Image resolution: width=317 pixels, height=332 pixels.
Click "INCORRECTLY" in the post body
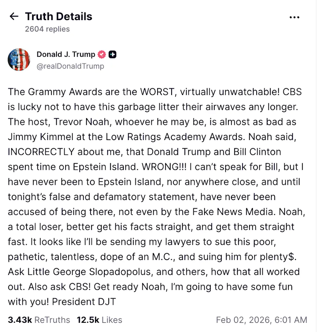(x=42, y=151)
